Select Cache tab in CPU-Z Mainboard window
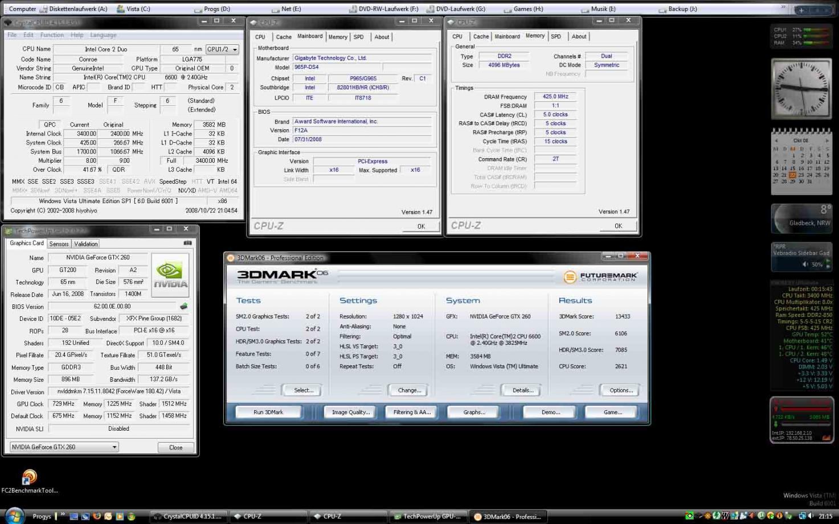 (x=284, y=37)
